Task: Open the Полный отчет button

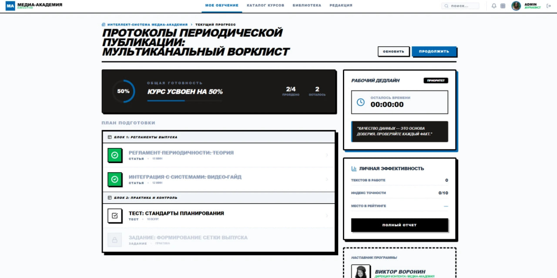Action: (399, 225)
